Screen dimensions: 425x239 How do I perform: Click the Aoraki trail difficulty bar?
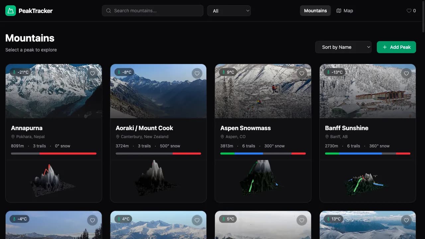point(158,153)
